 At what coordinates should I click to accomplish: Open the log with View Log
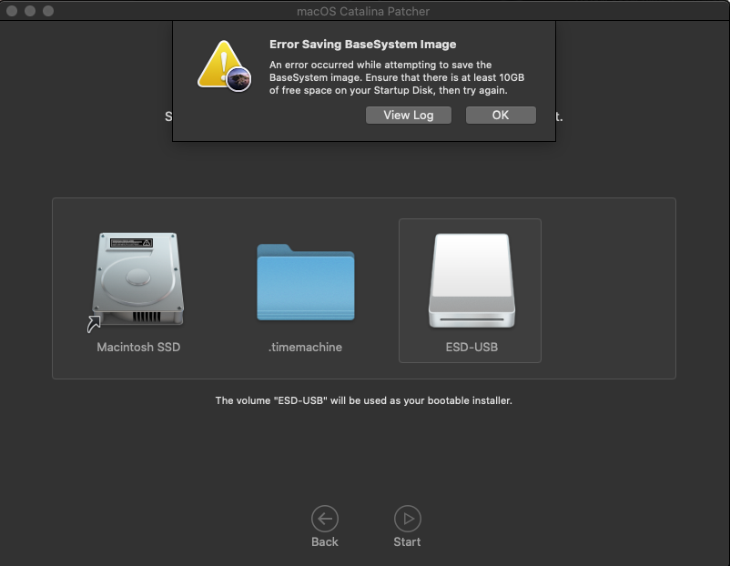coord(409,115)
